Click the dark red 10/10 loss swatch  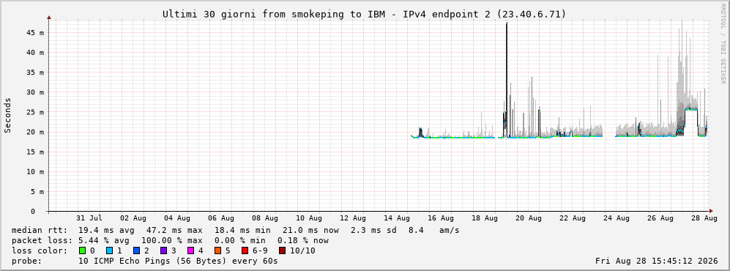tap(283, 251)
